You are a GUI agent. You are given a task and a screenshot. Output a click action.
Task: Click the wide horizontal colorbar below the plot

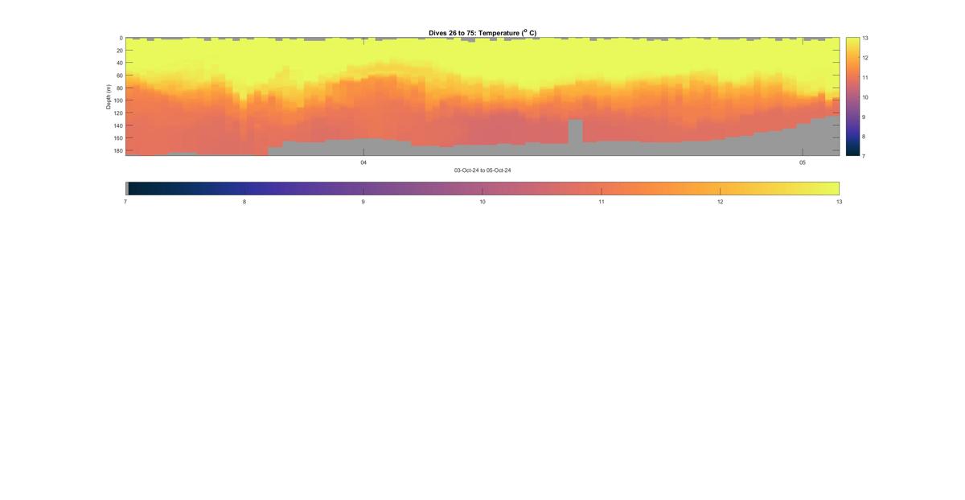click(x=482, y=188)
